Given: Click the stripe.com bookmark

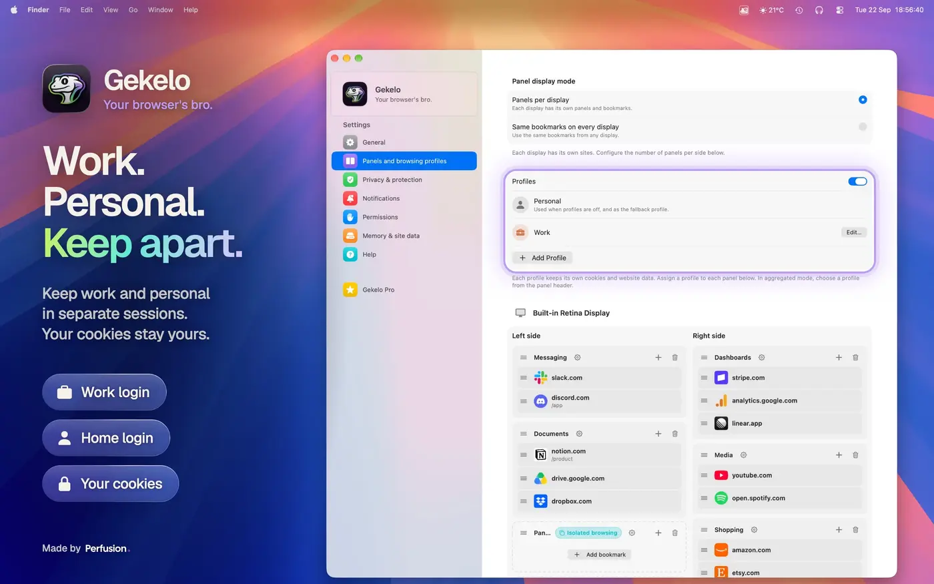Looking at the screenshot, I should (779, 378).
